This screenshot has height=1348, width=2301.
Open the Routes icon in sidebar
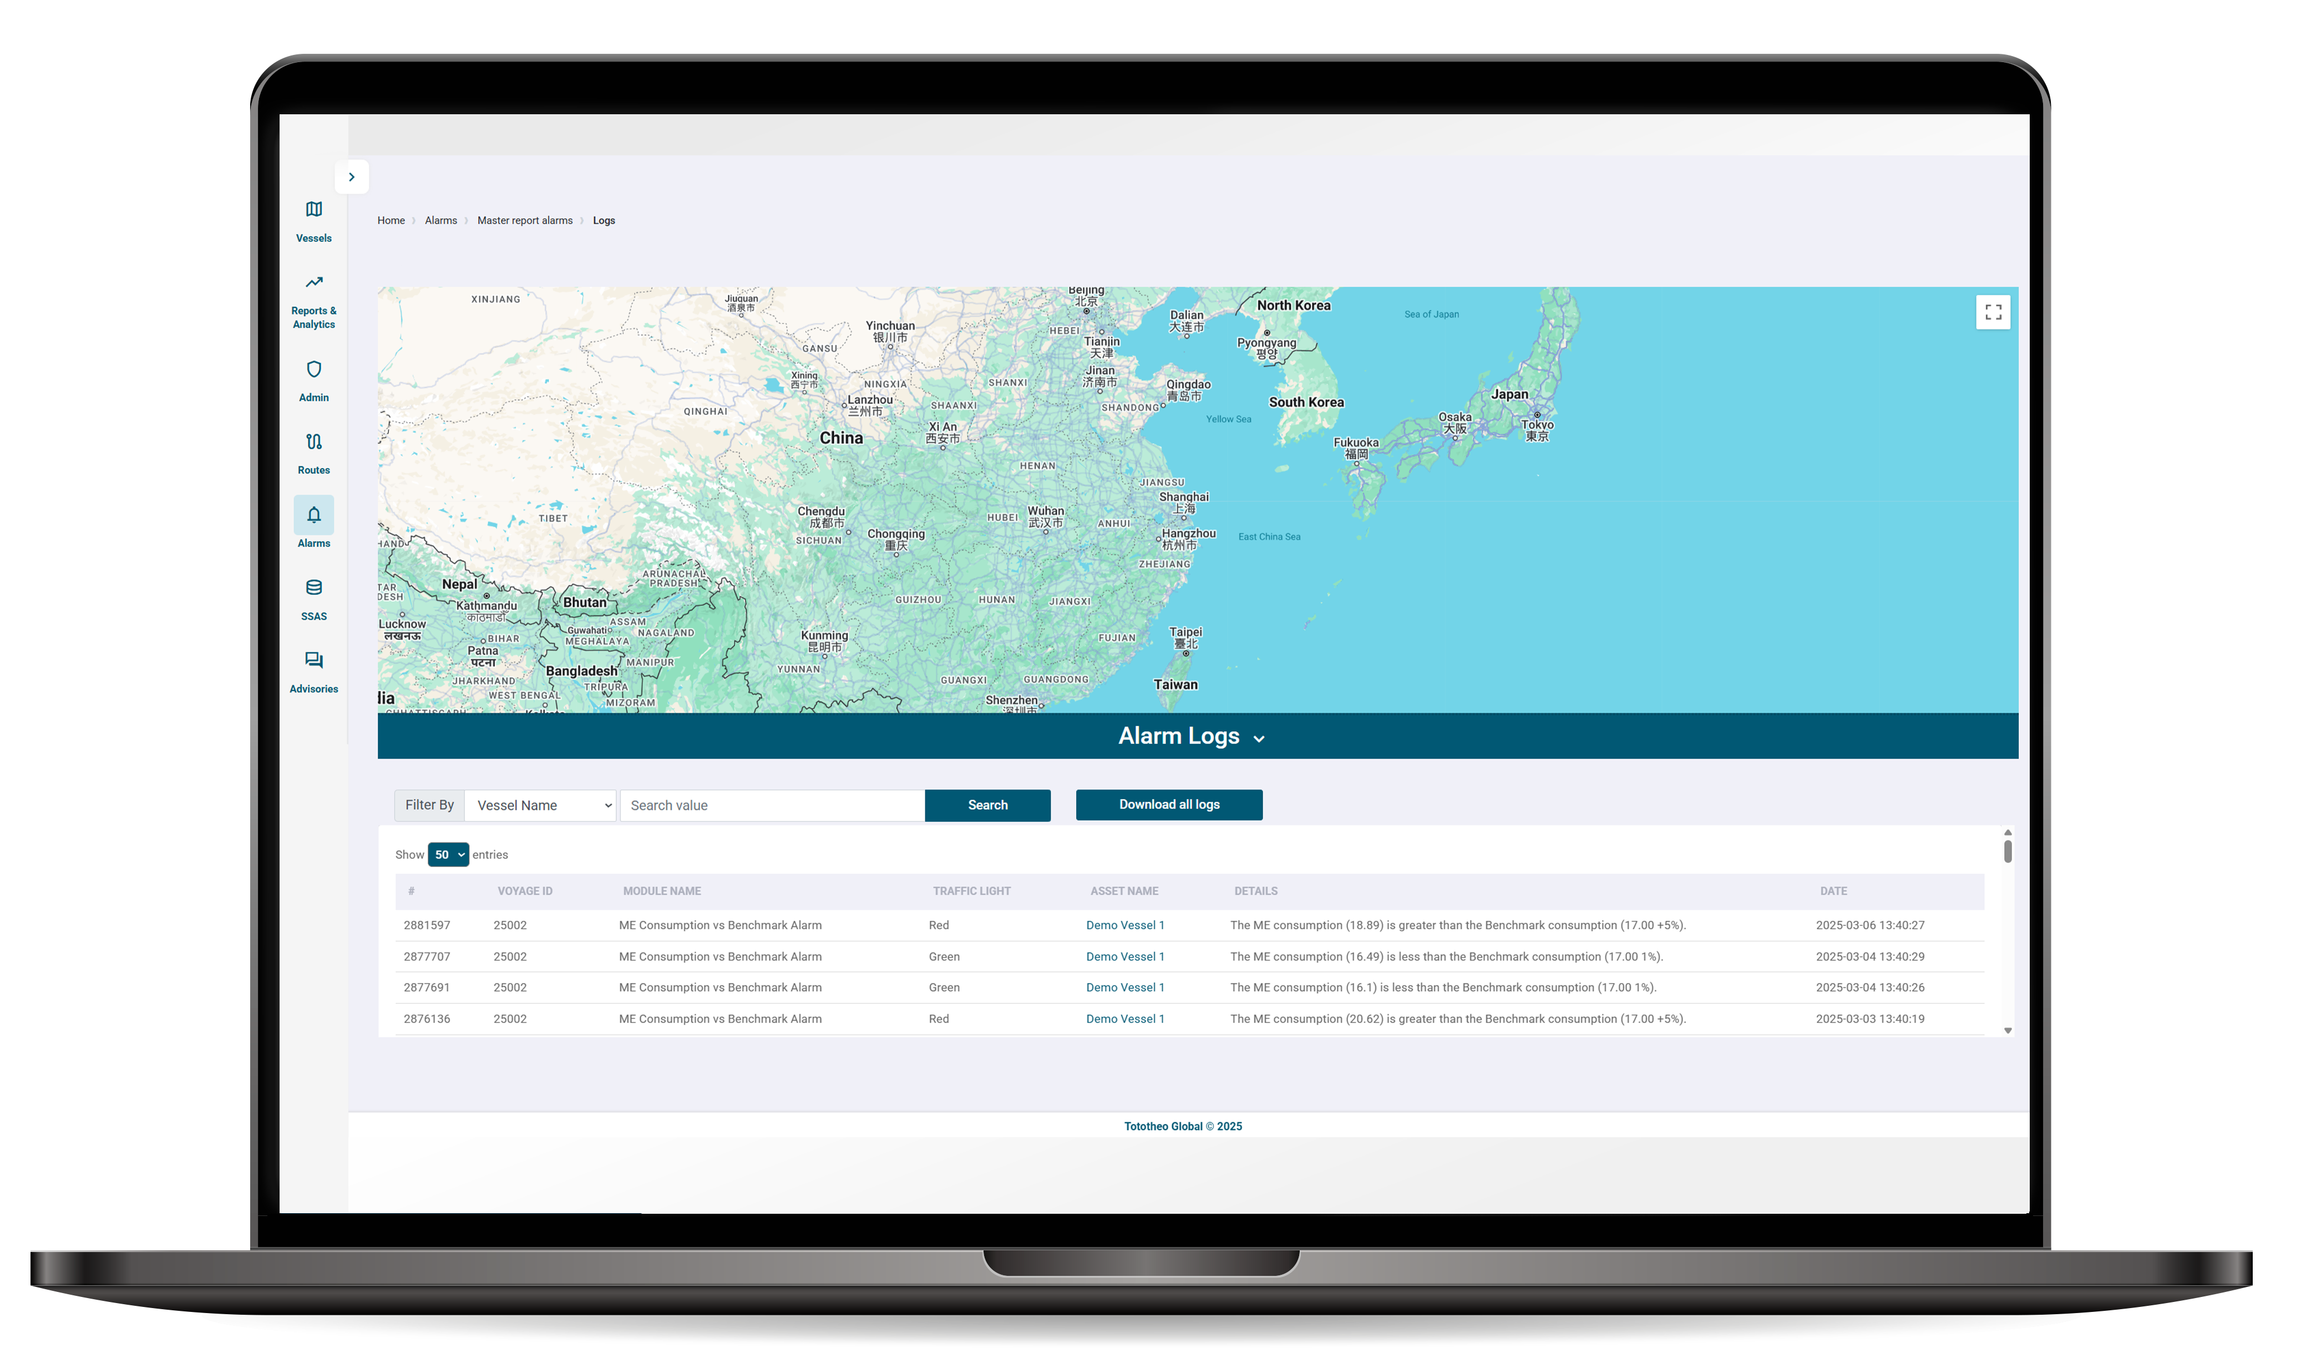click(x=313, y=442)
